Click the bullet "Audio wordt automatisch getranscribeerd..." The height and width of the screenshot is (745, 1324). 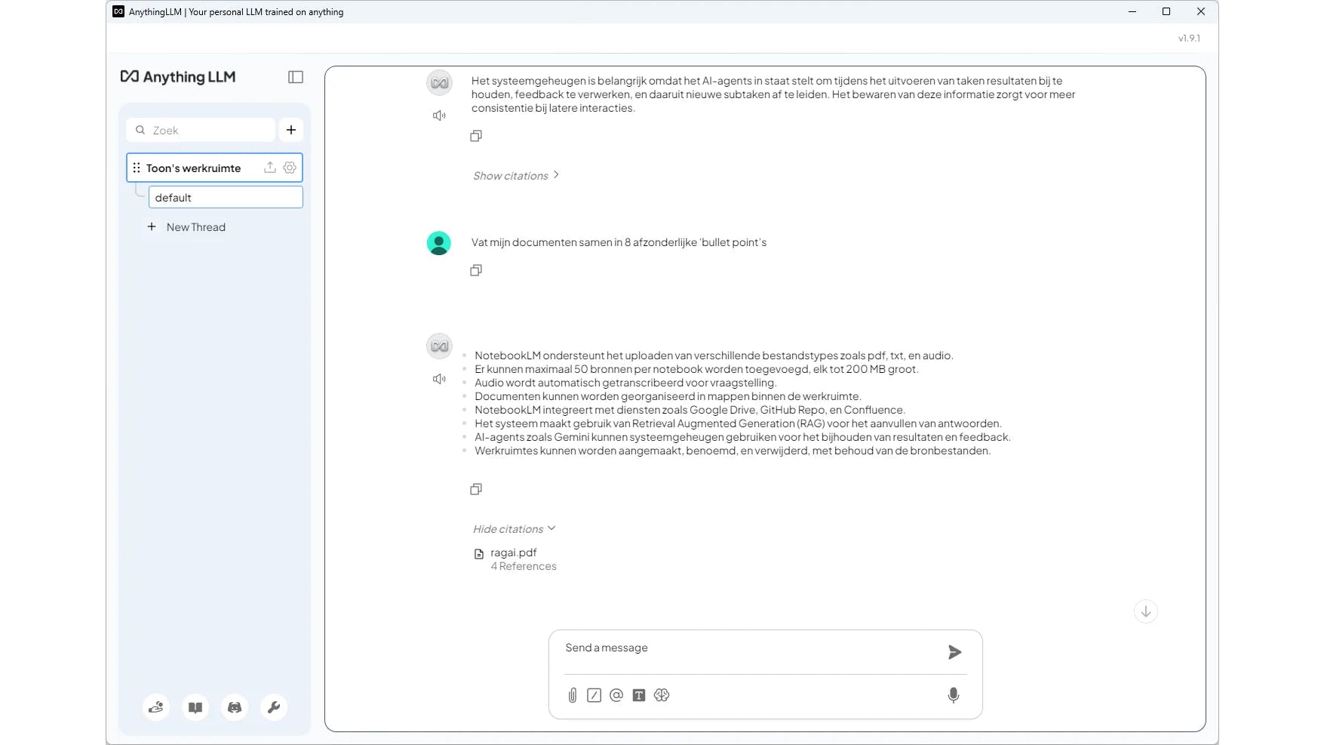tap(625, 383)
